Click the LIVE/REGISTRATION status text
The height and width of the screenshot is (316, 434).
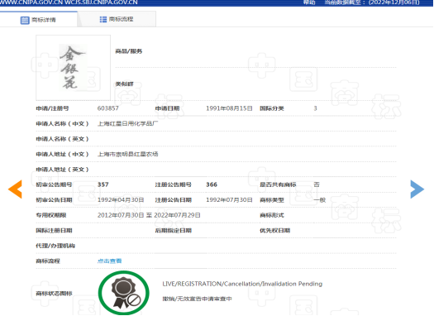[242, 284]
